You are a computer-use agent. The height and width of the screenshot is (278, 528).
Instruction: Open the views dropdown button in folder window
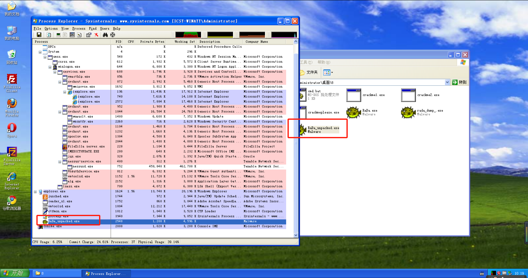point(328,73)
